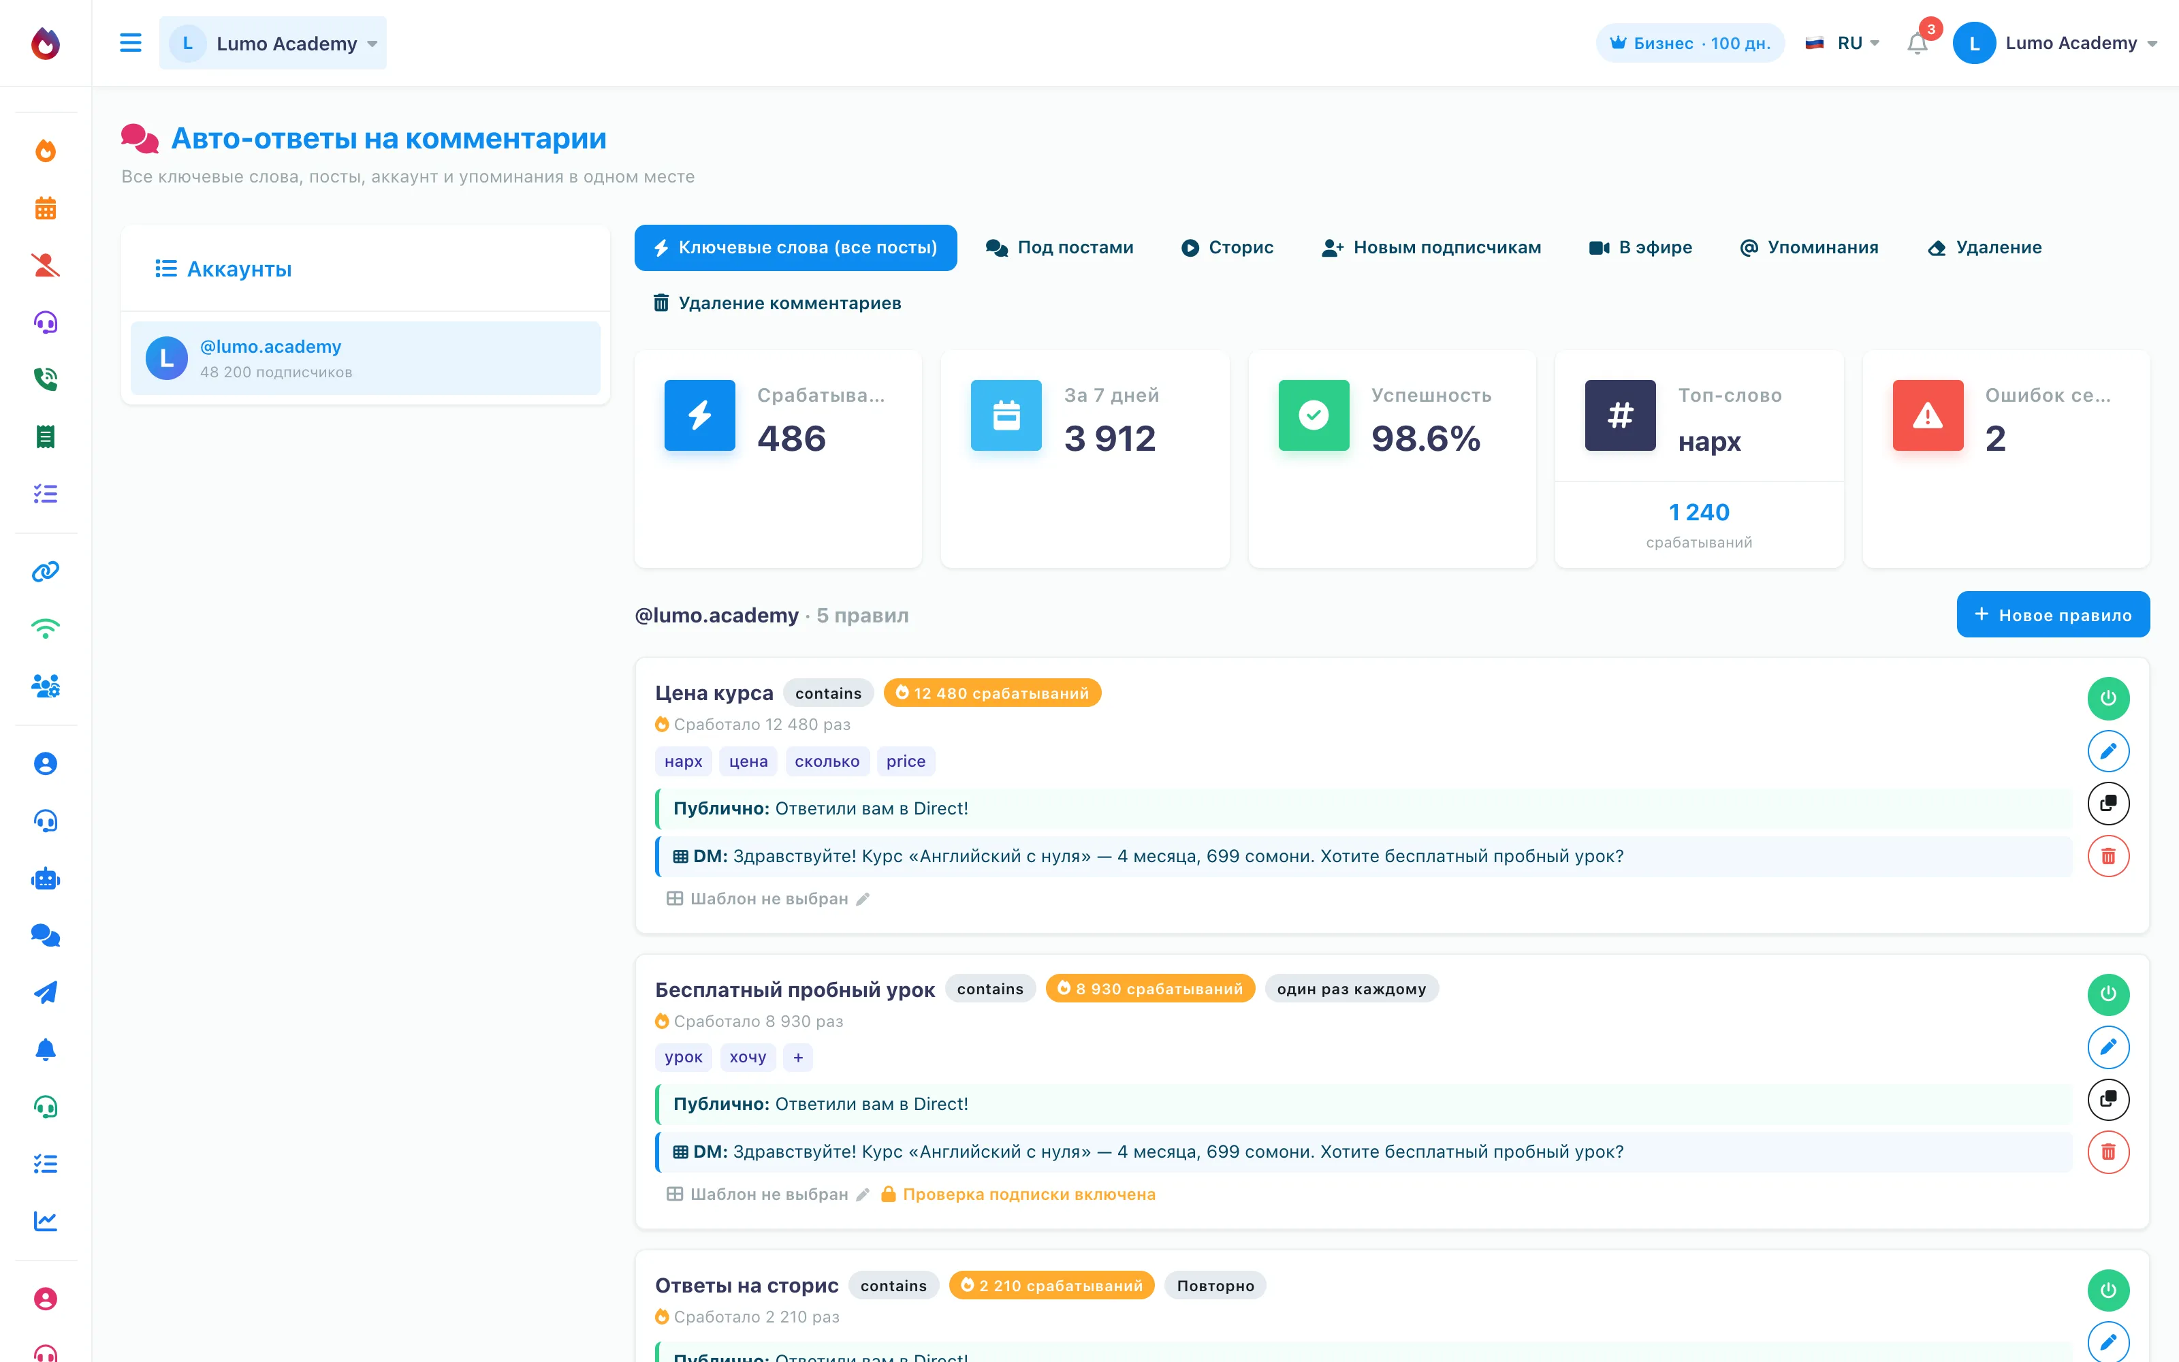This screenshot has height=1362, width=2179.
Task: Open the Упоминания tab
Action: pos(1810,248)
